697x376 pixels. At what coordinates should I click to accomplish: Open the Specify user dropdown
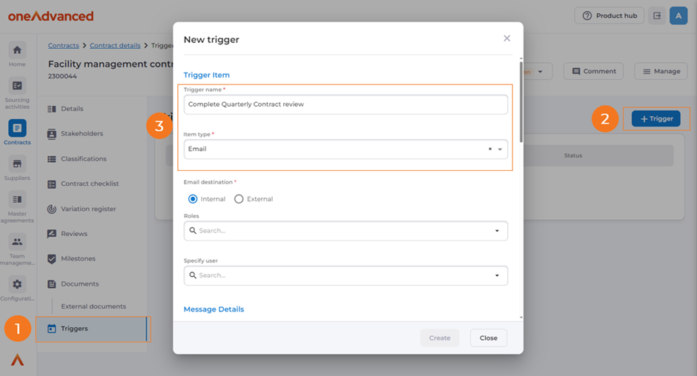pyautogui.click(x=497, y=275)
